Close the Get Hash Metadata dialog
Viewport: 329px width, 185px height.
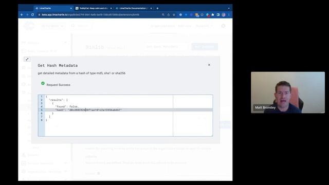click(x=209, y=65)
